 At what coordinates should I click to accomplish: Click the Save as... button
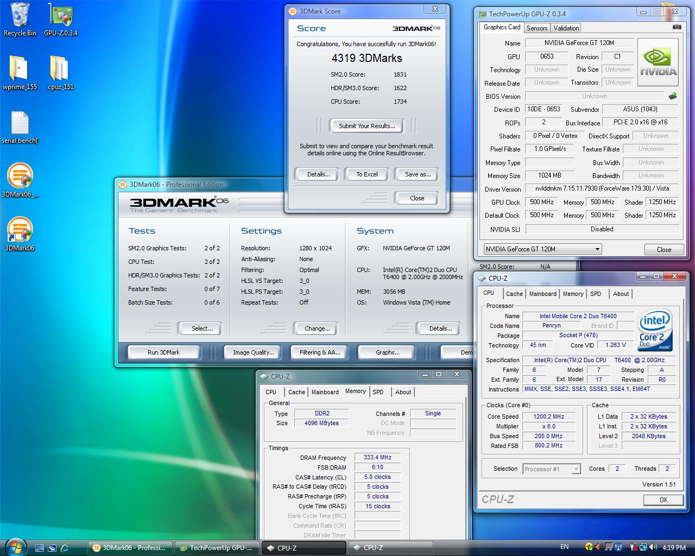418,174
